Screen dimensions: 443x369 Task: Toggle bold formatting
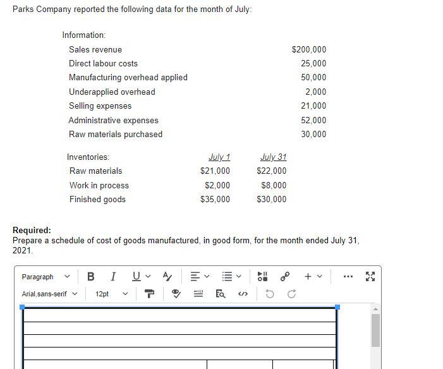point(91,276)
